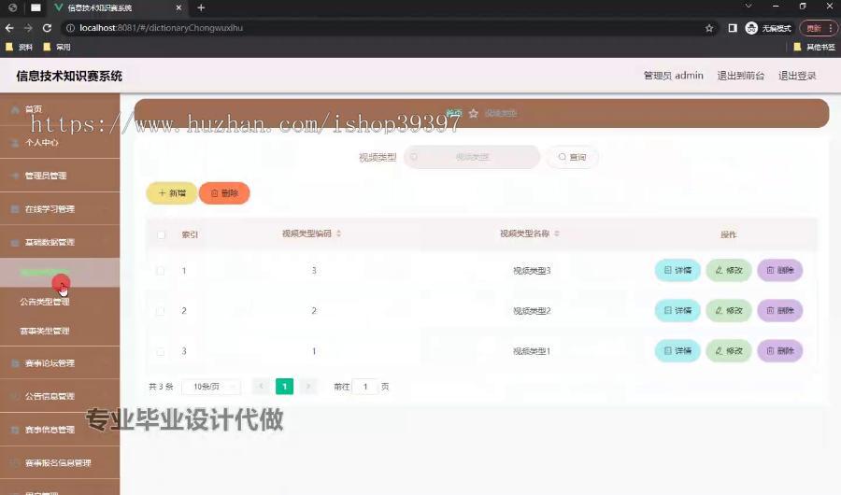Expand 公告信息管理 sidebar menu
The width and height of the screenshot is (841, 495).
(60, 396)
